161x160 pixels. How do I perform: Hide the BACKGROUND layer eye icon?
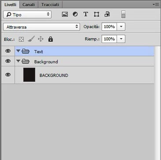[x=8, y=75]
